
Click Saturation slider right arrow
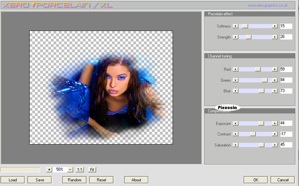point(275,145)
